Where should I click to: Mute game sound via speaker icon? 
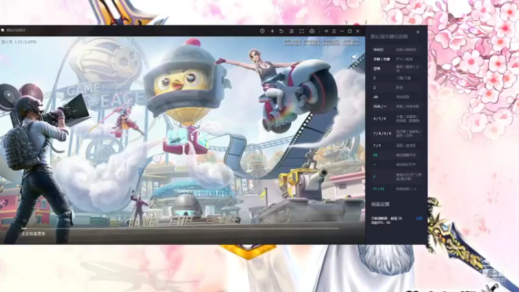(x=354, y=57)
